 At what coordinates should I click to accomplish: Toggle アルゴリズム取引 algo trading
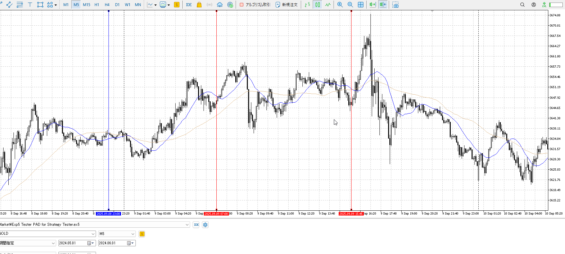click(x=255, y=5)
